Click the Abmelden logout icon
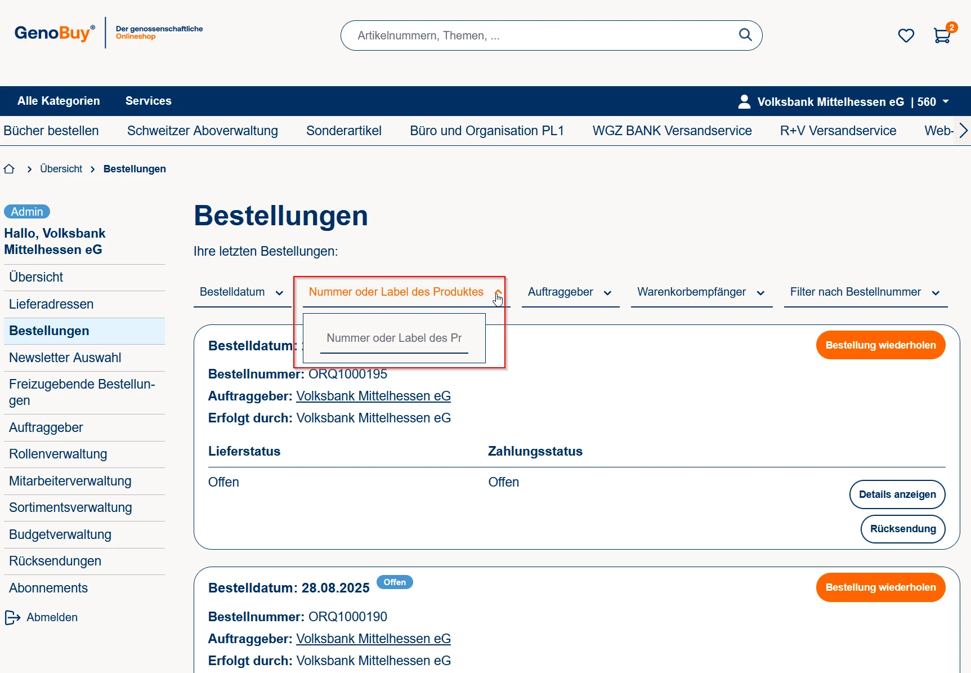 12,617
